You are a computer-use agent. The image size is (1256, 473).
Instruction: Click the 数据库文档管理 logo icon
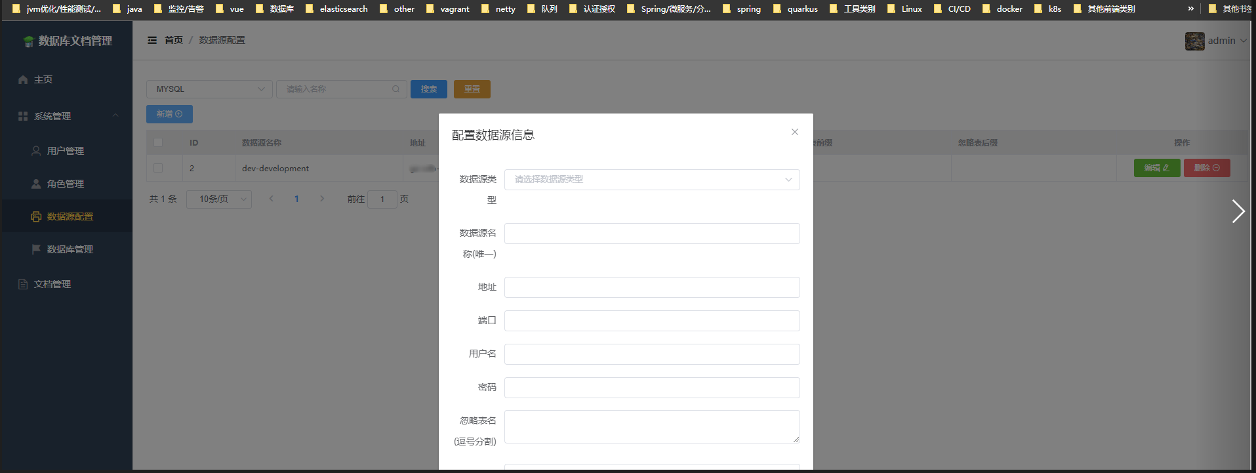click(28, 41)
